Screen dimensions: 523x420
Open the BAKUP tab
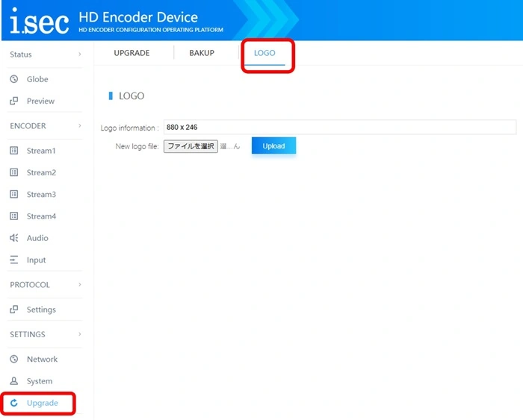(202, 53)
